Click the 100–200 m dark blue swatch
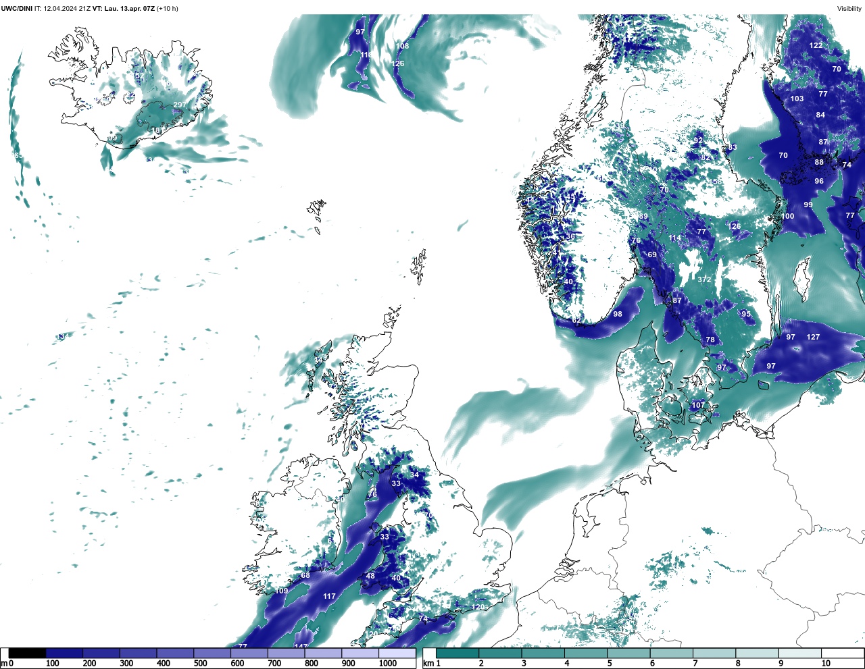The width and height of the screenshot is (865, 669). tap(64, 653)
